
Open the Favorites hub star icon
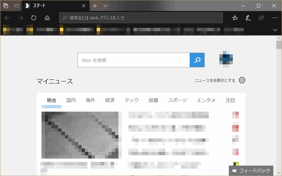(235, 18)
